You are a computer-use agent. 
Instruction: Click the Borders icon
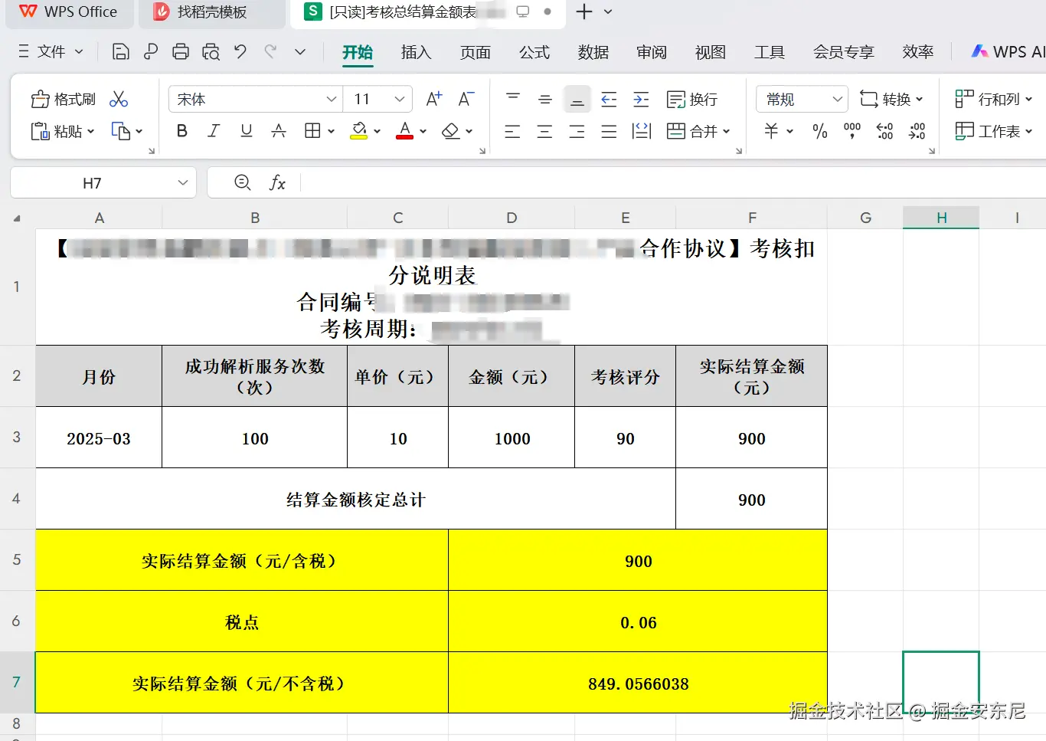[x=312, y=131]
